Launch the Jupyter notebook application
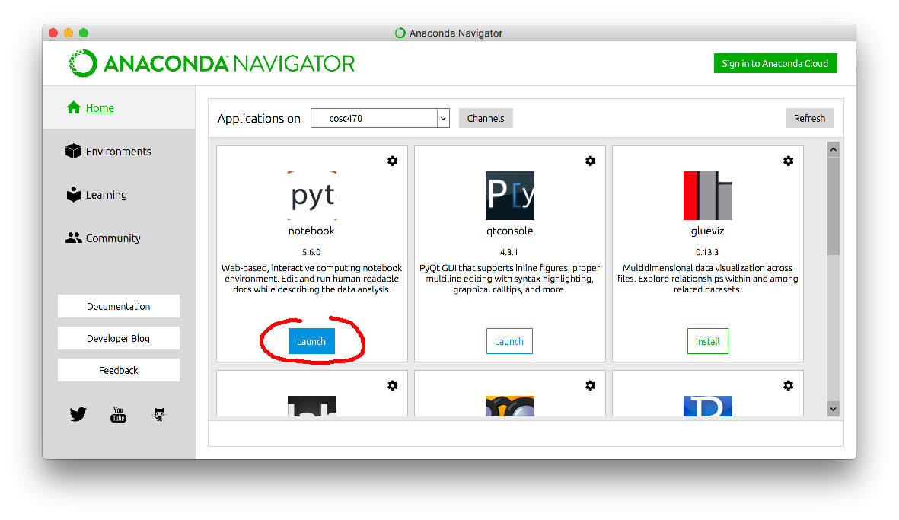899x520 pixels. (311, 341)
